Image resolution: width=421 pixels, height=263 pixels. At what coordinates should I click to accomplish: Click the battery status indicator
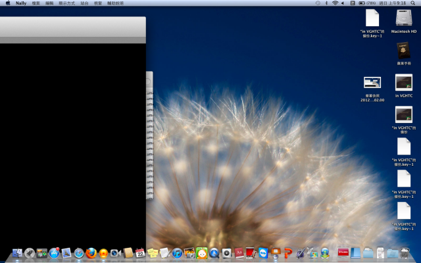pyautogui.click(x=367, y=3)
